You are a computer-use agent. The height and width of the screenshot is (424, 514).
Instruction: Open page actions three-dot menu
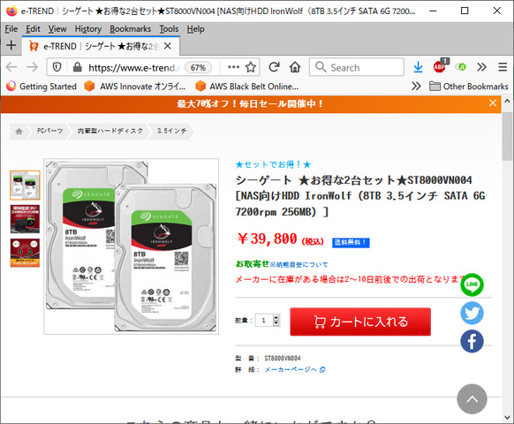[233, 67]
